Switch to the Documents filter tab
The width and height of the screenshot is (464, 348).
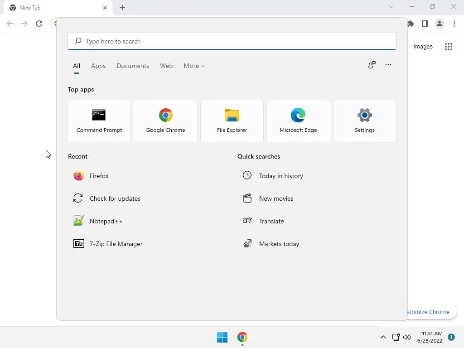point(133,66)
